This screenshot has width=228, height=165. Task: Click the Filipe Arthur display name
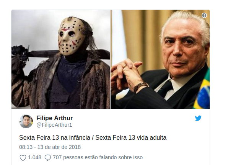(x=55, y=118)
